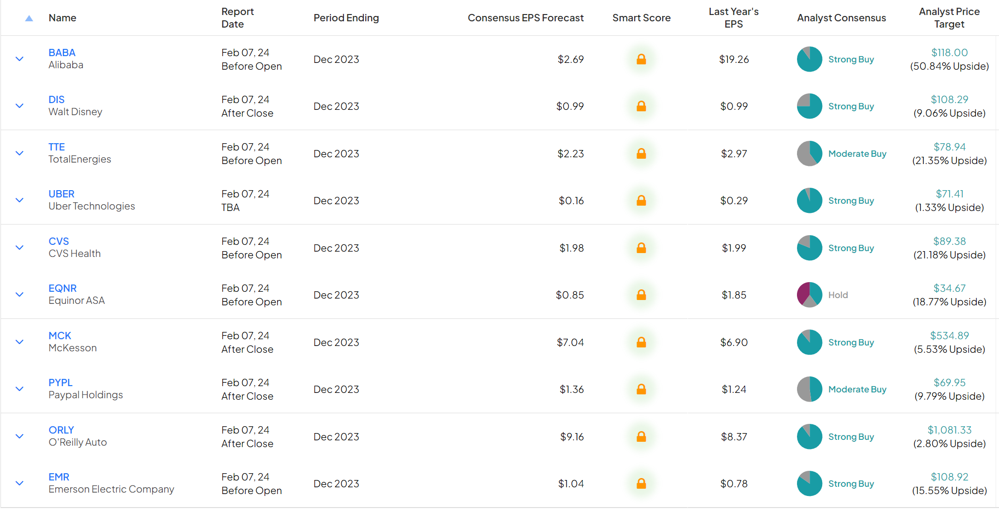Click the $34.67 price target for Equinor
This screenshot has height=510, width=999.
[950, 288]
